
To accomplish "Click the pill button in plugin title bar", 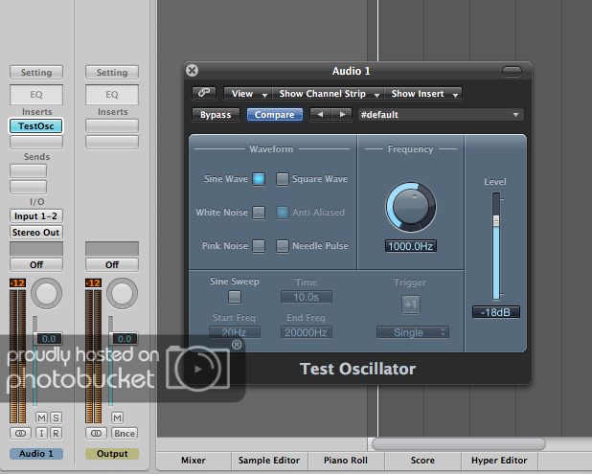I will [512, 71].
